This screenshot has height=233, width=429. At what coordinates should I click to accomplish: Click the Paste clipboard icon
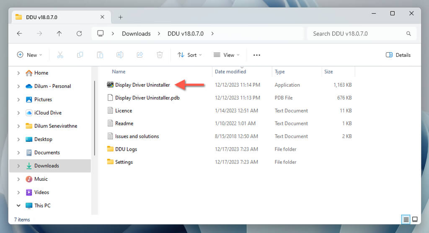click(100, 55)
